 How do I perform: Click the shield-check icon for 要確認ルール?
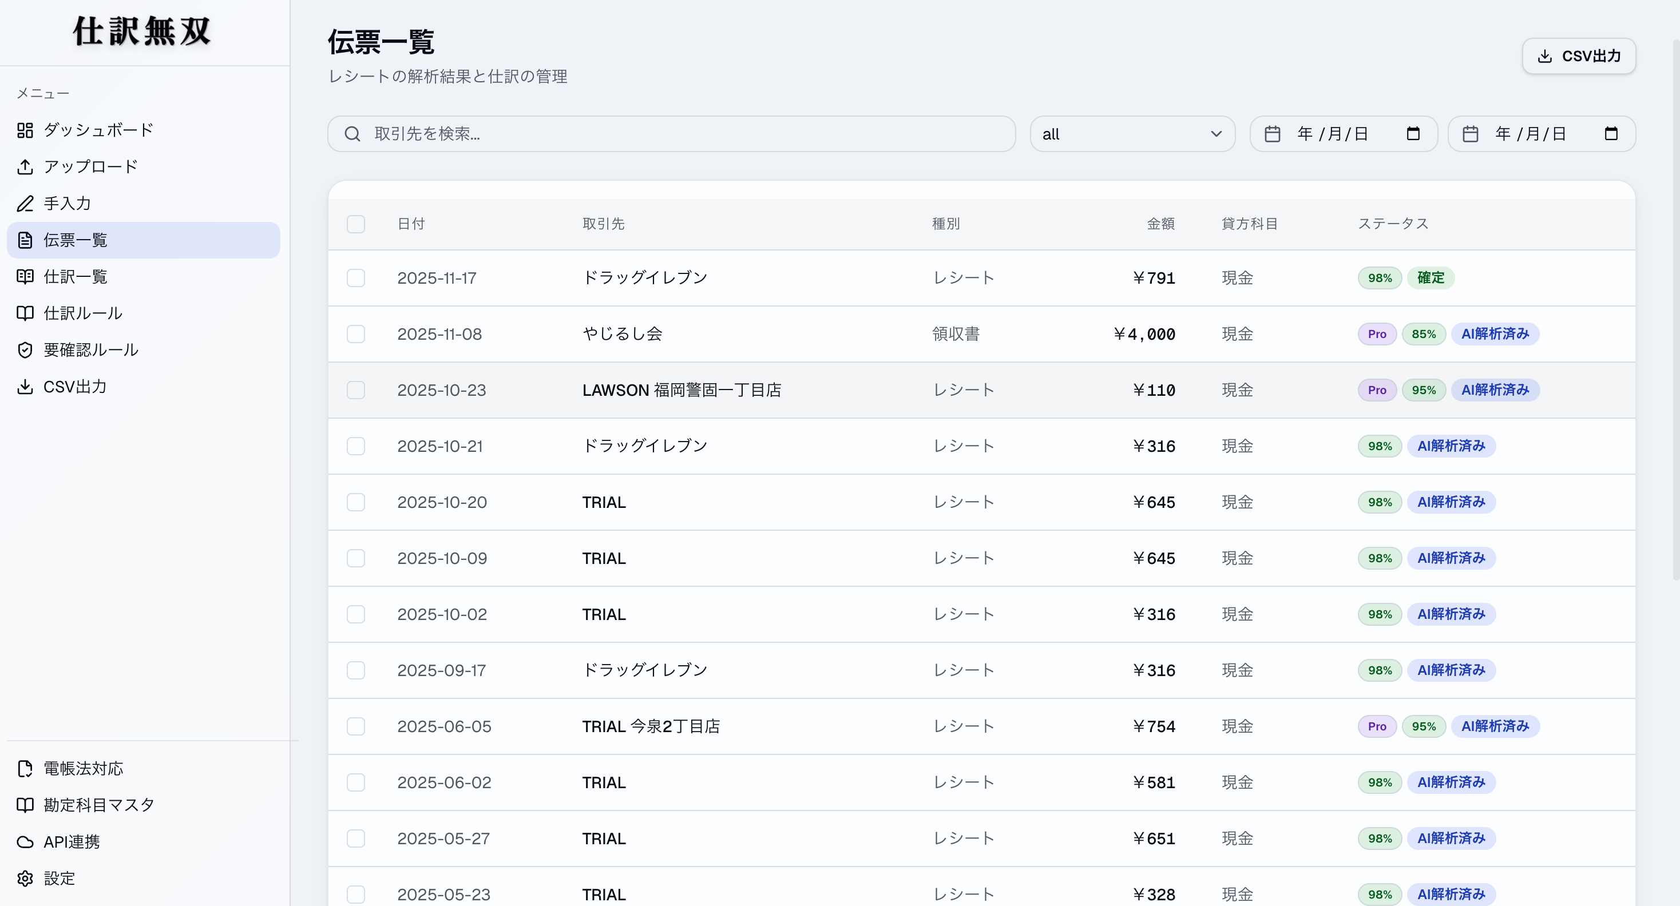pyautogui.click(x=25, y=350)
